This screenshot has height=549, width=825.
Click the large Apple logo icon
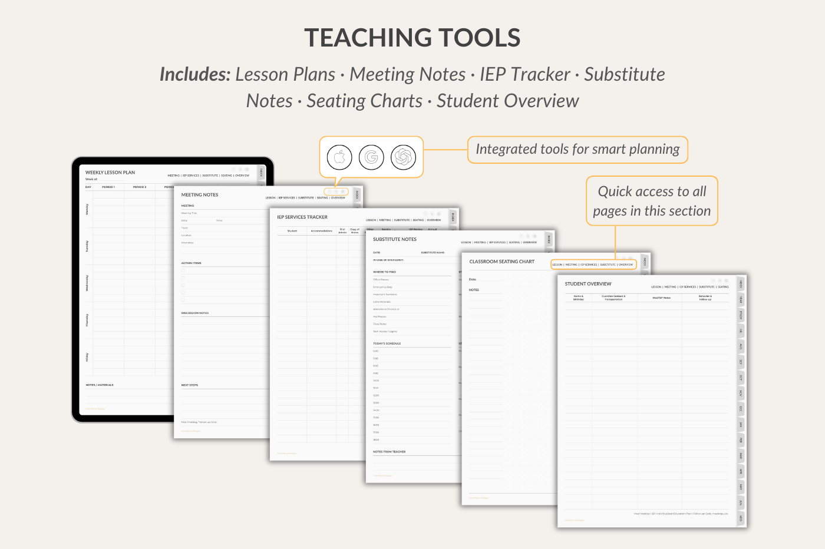tap(339, 157)
